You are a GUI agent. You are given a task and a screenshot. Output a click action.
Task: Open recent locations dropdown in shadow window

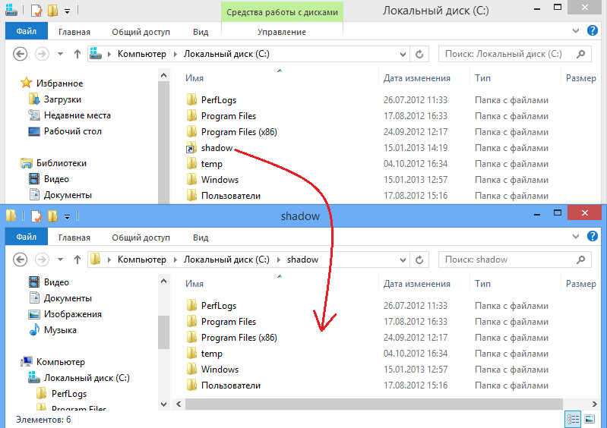pyautogui.click(x=60, y=260)
